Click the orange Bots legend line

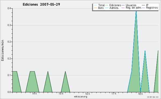(x=95, y=8)
